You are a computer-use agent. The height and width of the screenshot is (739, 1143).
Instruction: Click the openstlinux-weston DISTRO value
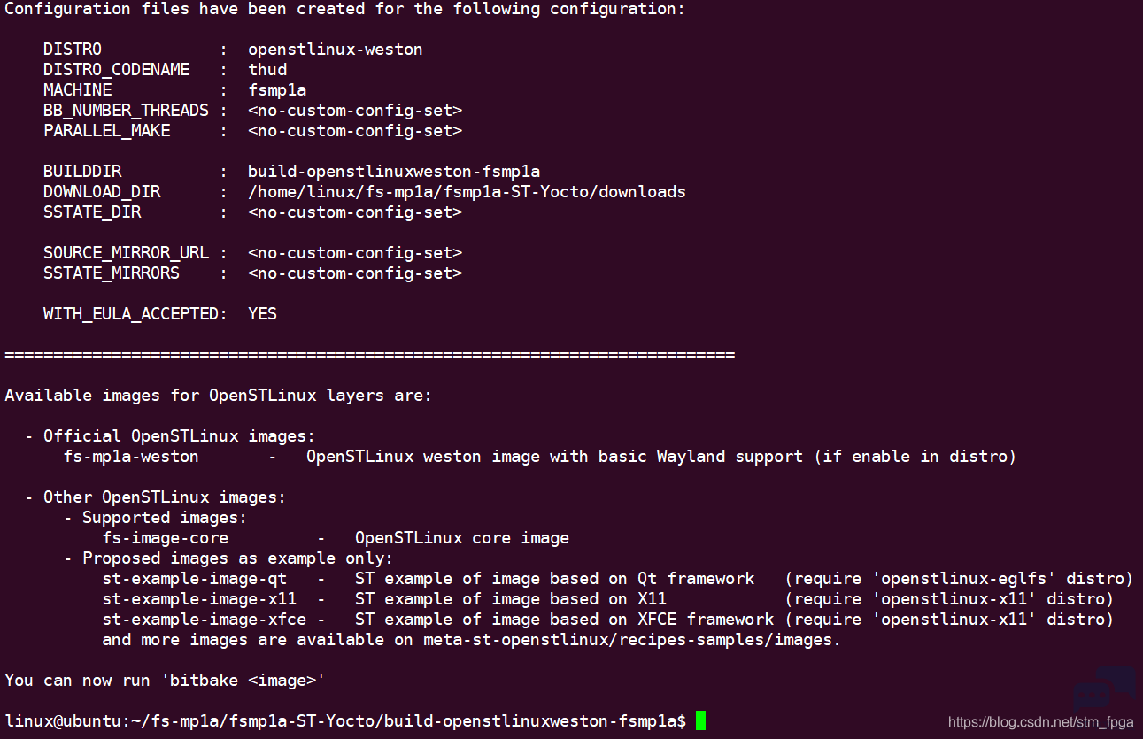(336, 50)
